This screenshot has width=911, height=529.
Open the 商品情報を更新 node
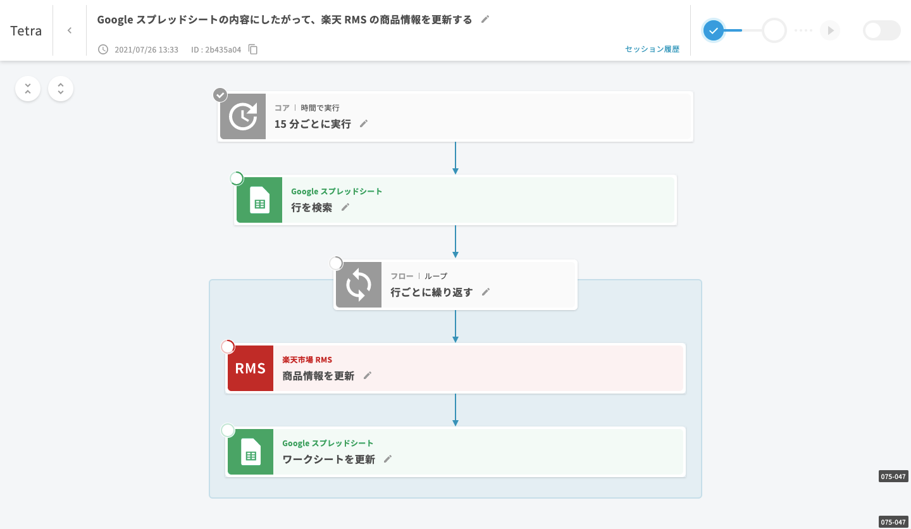tap(455, 368)
